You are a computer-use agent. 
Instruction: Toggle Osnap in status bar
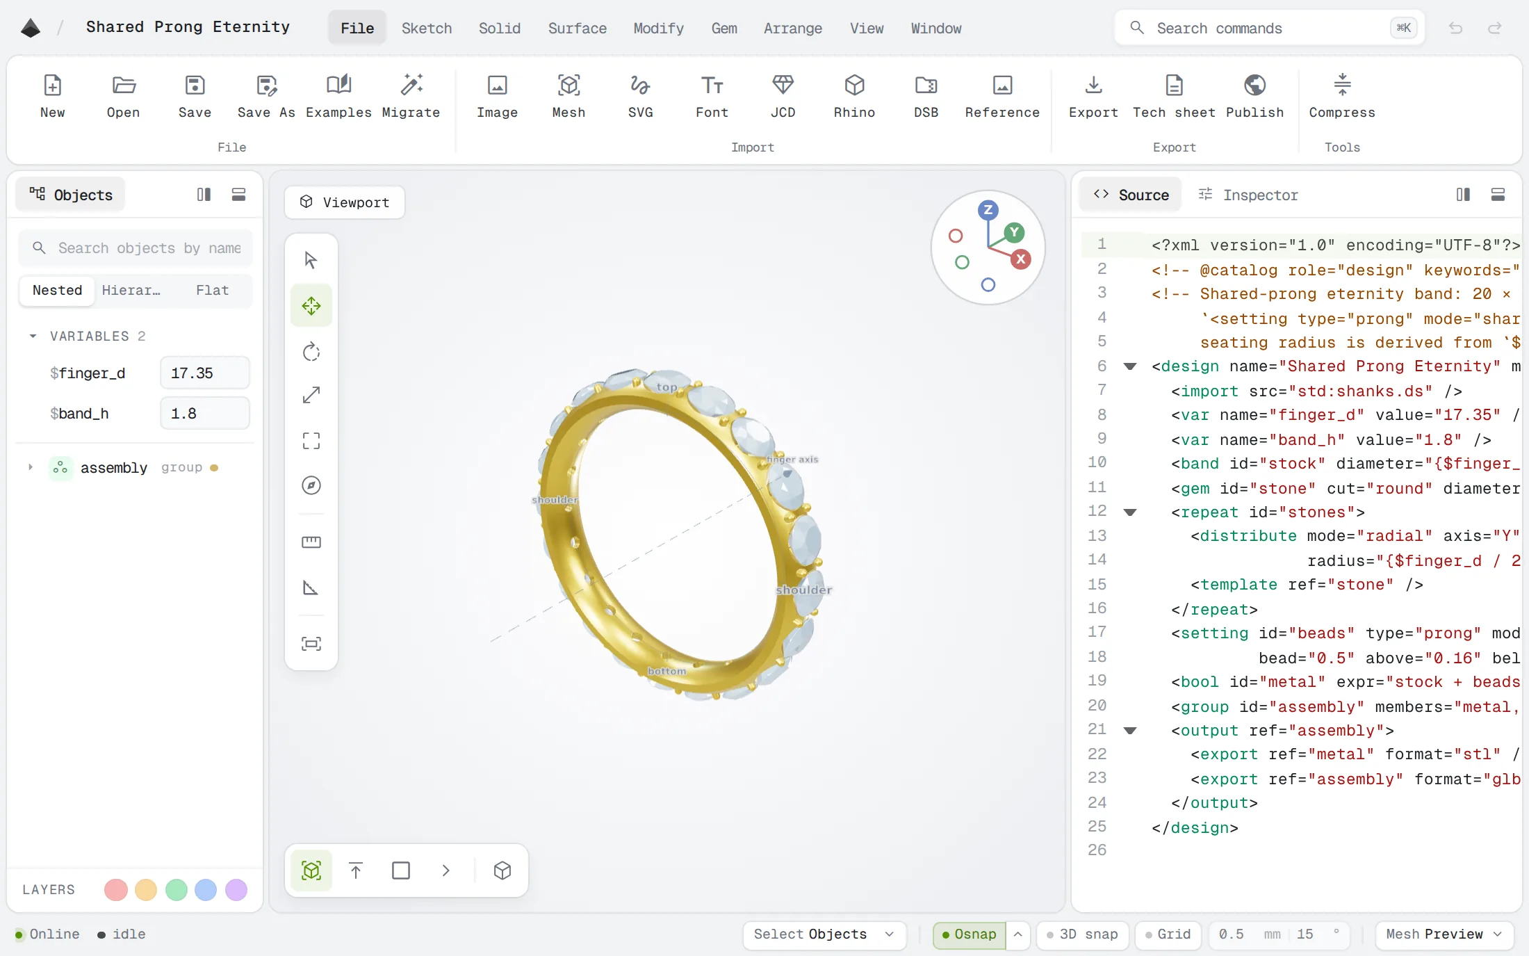969,934
